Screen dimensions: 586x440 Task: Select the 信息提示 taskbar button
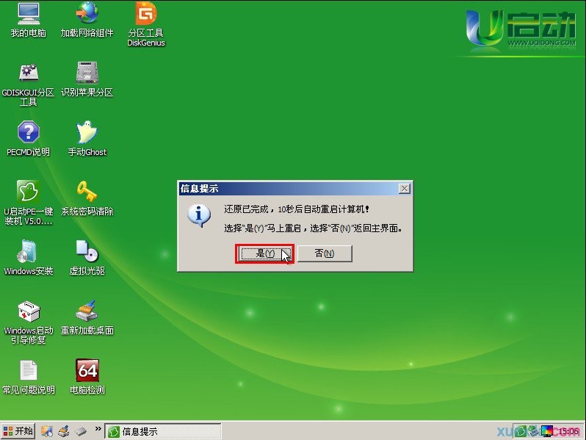click(163, 431)
